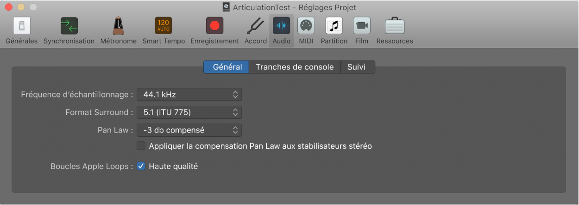Open the Fréquence d'échantillonnage 44.1 kHz dropdown

(x=189, y=95)
